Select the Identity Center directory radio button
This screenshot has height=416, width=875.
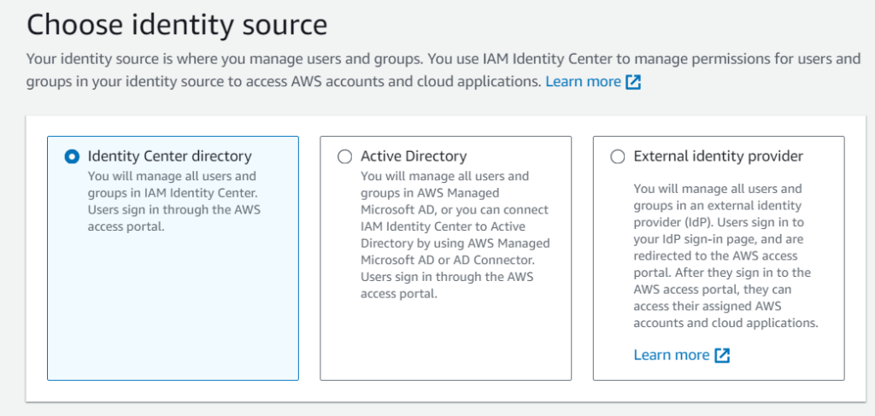tap(72, 156)
